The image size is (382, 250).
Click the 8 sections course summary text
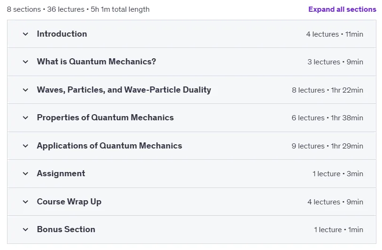click(x=78, y=9)
